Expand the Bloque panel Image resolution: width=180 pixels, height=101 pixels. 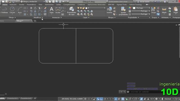(x=112, y=17)
